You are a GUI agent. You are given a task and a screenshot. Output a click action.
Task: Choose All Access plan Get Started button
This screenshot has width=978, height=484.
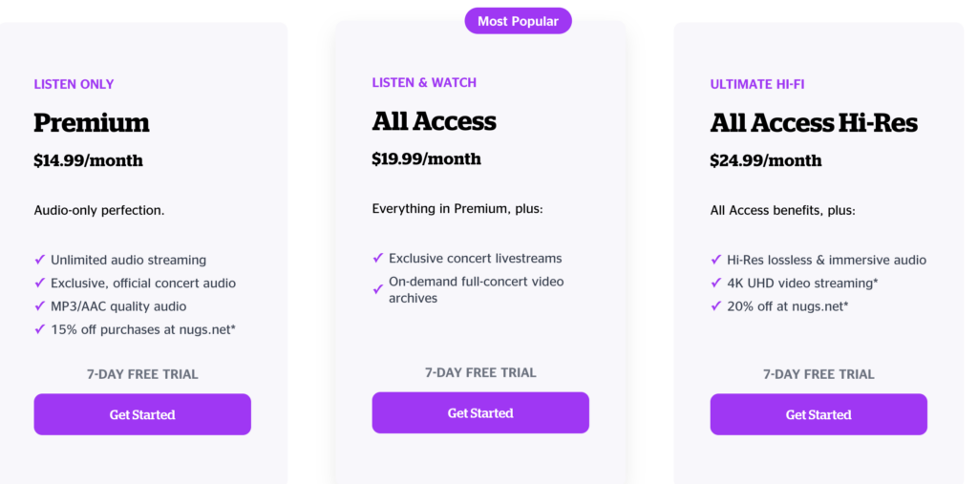click(480, 412)
